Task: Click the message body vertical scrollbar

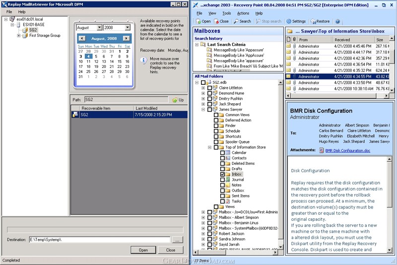Action: [390, 204]
